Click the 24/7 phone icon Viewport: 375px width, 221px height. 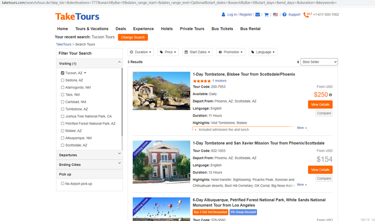tap(307, 15)
